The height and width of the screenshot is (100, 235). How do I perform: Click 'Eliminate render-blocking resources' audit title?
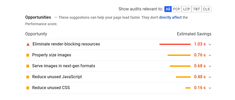click(x=66, y=44)
